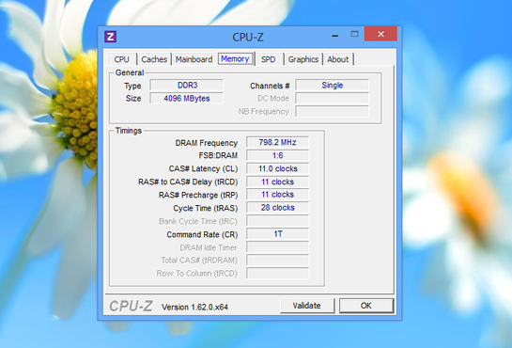
Task: Click the empty Total CAS# (tRDRAM) field
Action: [x=277, y=261]
